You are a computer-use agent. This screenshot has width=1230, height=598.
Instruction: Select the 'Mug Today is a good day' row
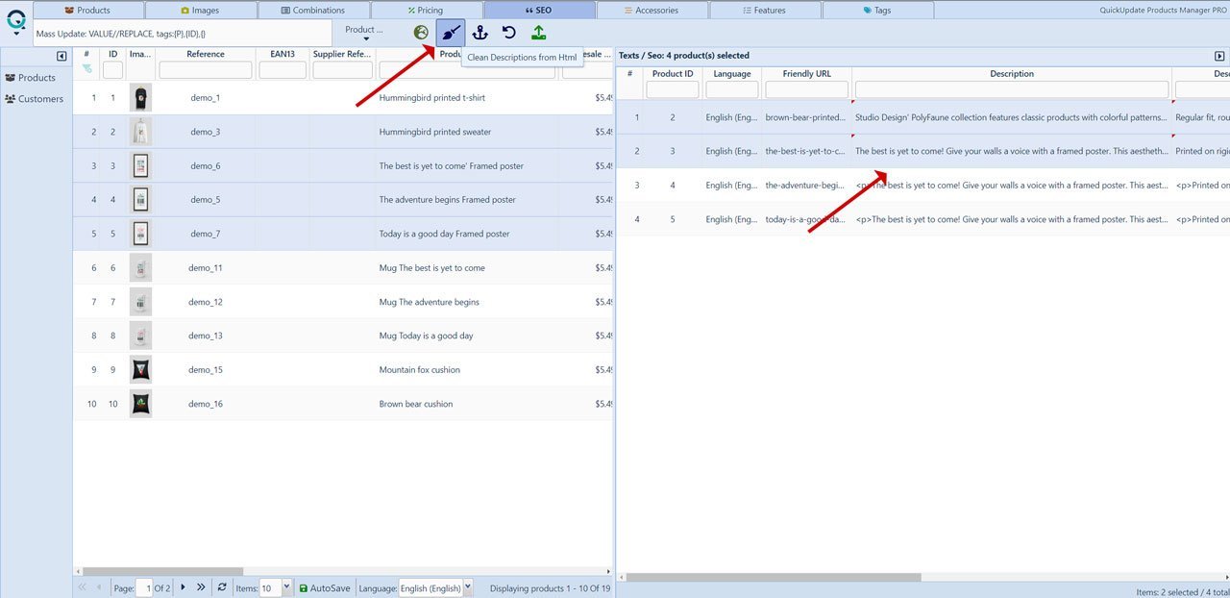[x=343, y=336]
